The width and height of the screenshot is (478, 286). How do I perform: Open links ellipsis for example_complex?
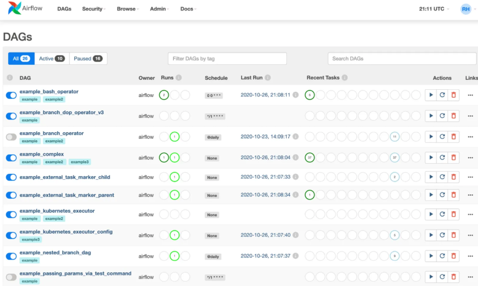[x=470, y=158]
